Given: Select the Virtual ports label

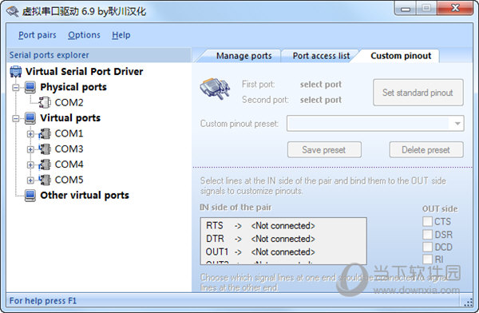Looking at the screenshot, I should pyautogui.click(x=70, y=118).
